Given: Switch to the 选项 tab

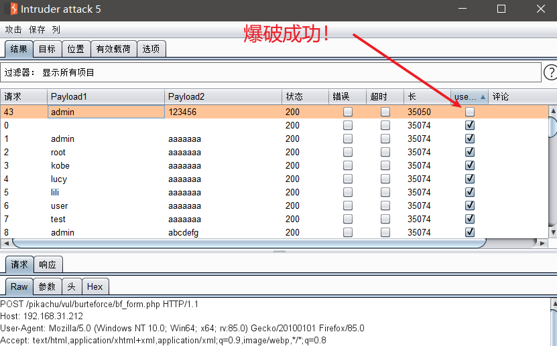Looking at the screenshot, I should [x=151, y=49].
